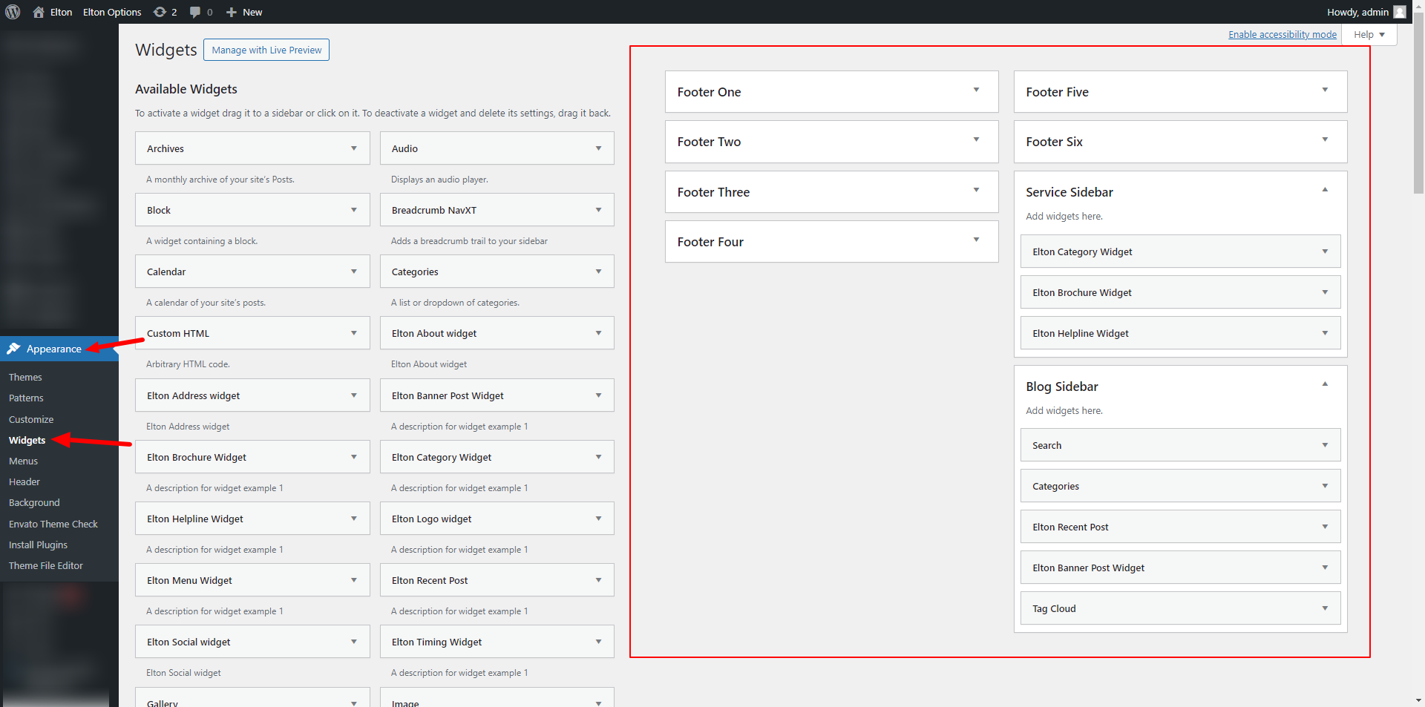Click Enable accessibility mode link
Viewport: 1425px width, 707px height.
tap(1282, 35)
